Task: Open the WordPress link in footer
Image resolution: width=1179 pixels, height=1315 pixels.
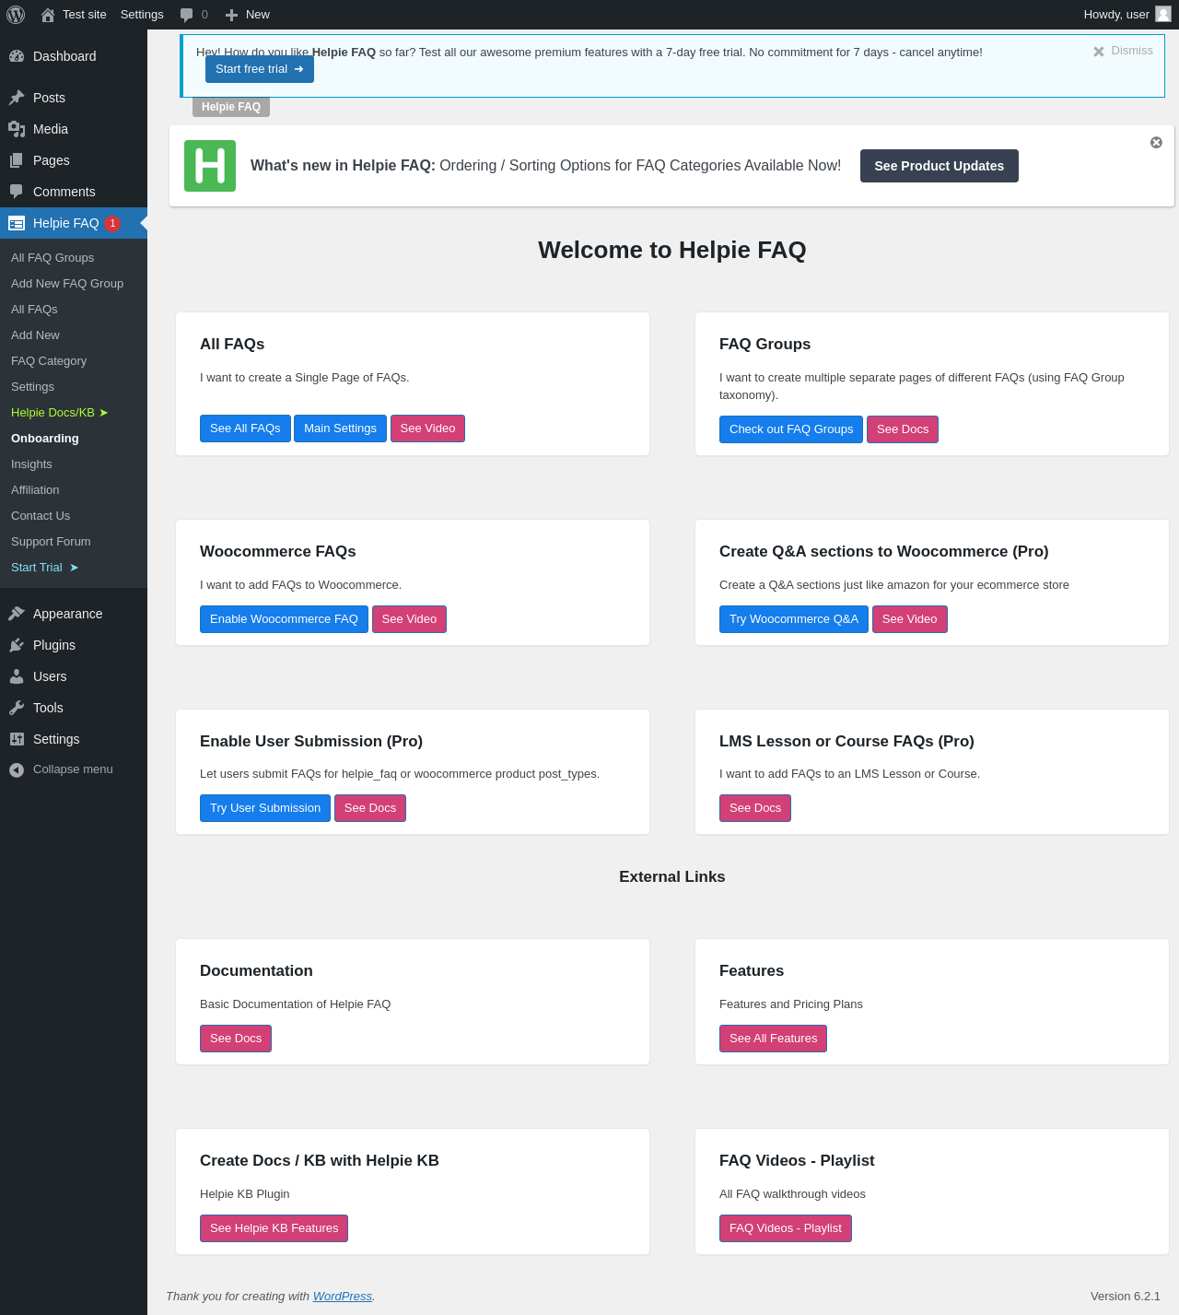Action: (343, 1296)
